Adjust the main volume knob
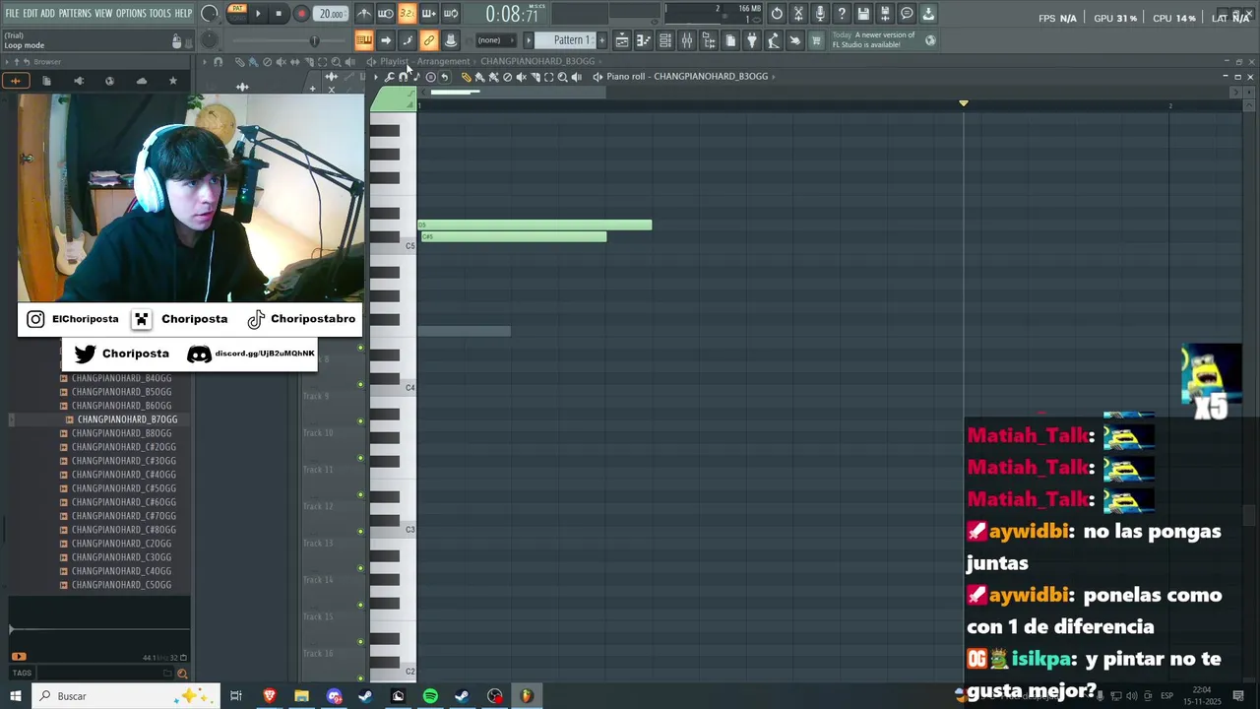Image resolution: width=1260 pixels, height=709 pixels. (x=210, y=14)
